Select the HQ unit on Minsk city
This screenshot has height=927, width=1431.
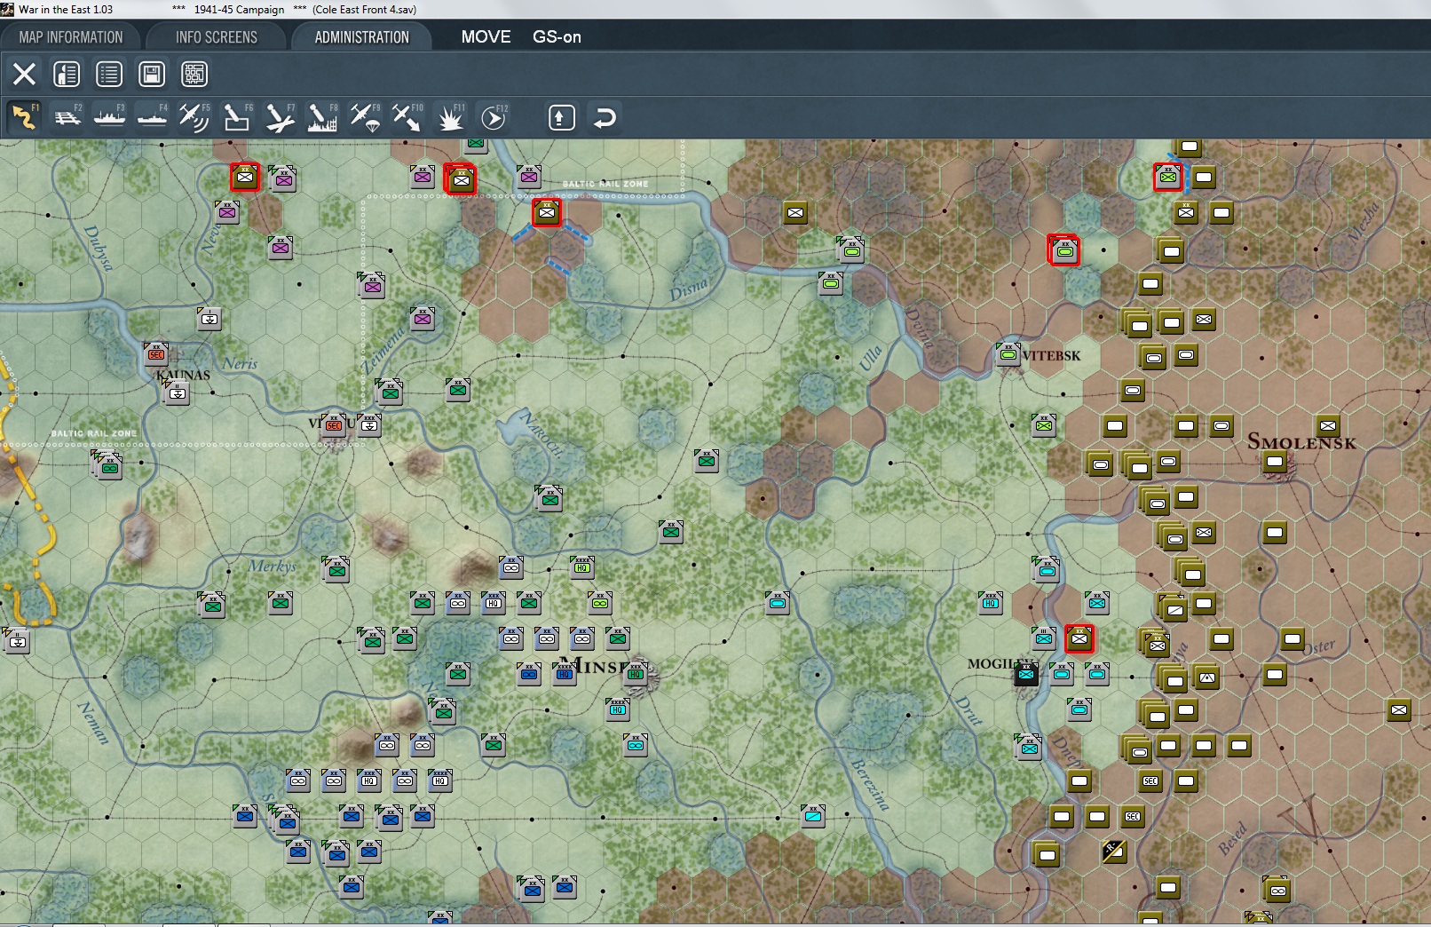coord(636,673)
